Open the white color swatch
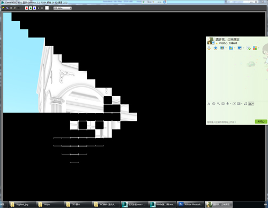The height and width of the screenshot is (208, 268). coord(47,8)
